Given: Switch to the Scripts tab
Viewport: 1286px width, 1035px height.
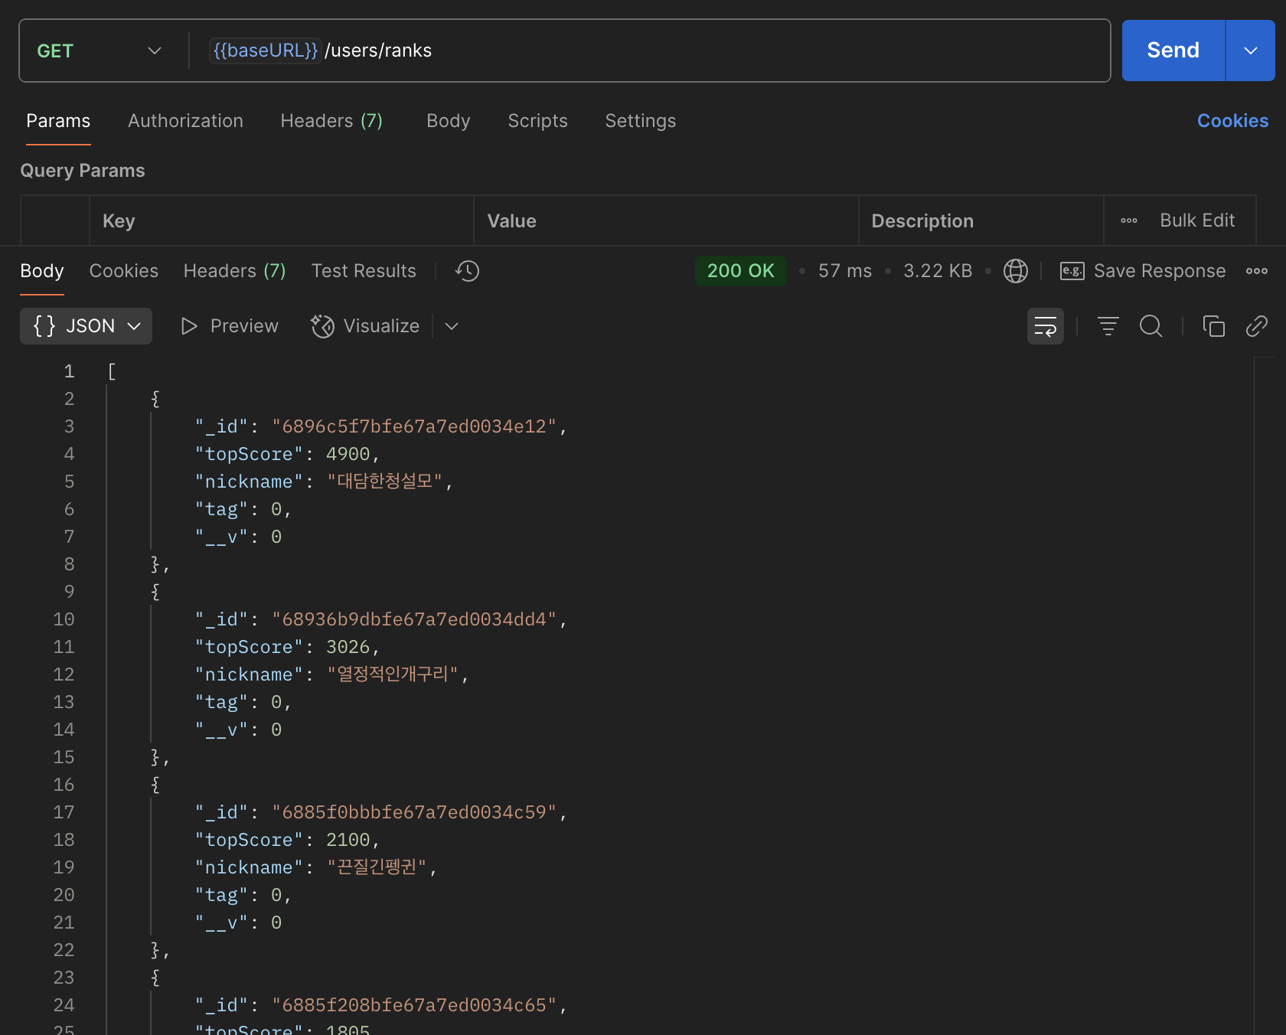Looking at the screenshot, I should pyautogui.click(x=538, y=121).
